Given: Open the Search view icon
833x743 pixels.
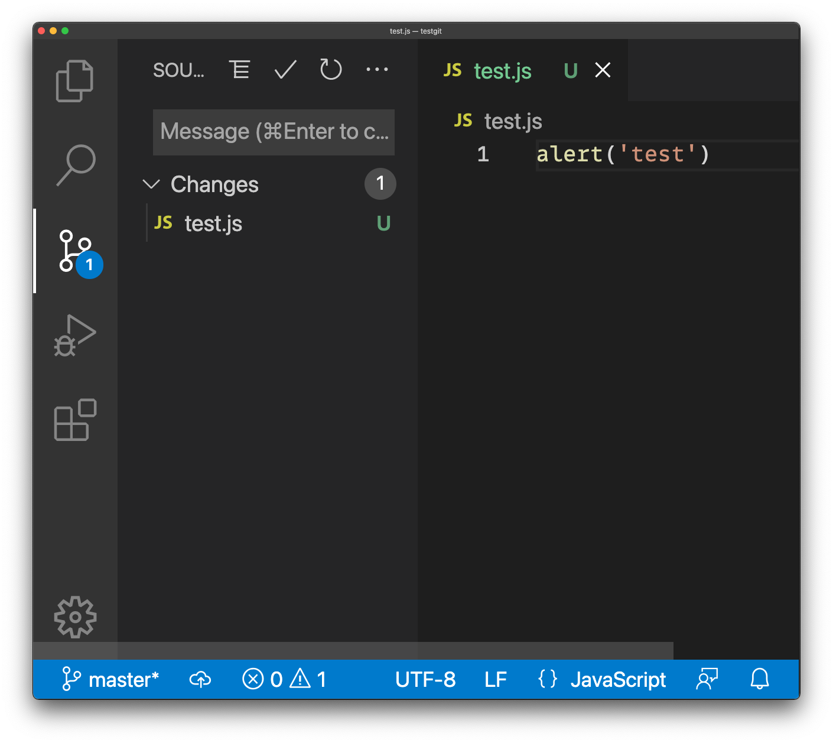Looking at the screenshot, I should 76,165.
